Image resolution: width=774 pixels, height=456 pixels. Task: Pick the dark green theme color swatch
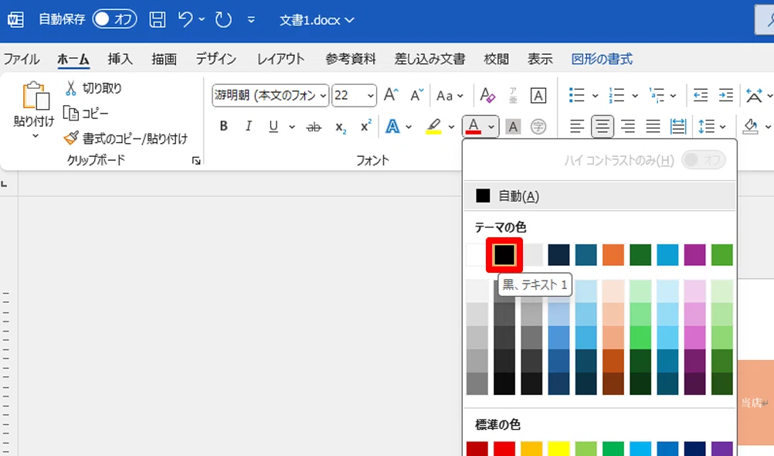(x=640, y=255)
